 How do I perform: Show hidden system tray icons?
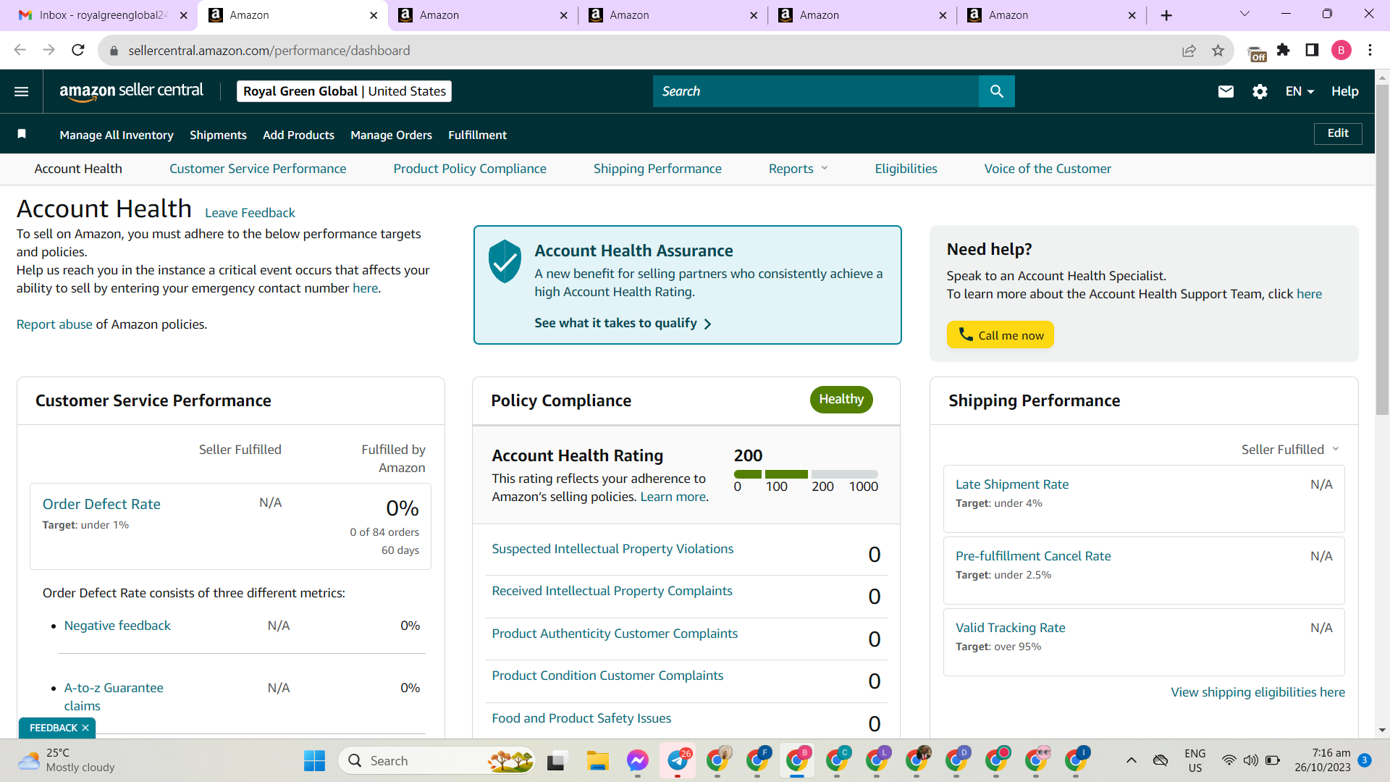[1132, 760]
